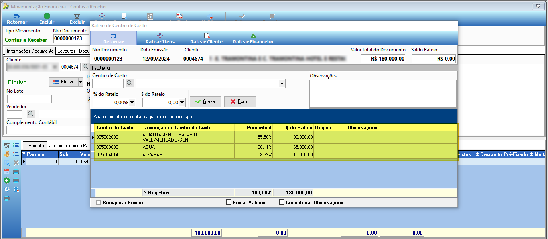
Task: Open the $ do Rateio dropdown arrow
Action: coord(182,102)
